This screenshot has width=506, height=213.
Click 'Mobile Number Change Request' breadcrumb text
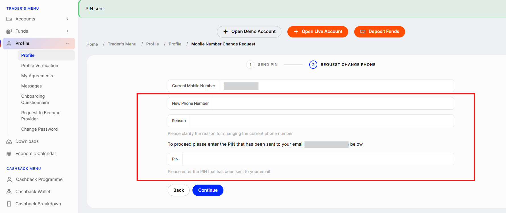tap(223, 44)
